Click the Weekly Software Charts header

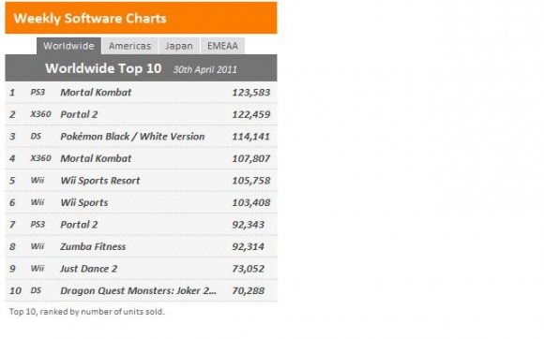point(90,19)
